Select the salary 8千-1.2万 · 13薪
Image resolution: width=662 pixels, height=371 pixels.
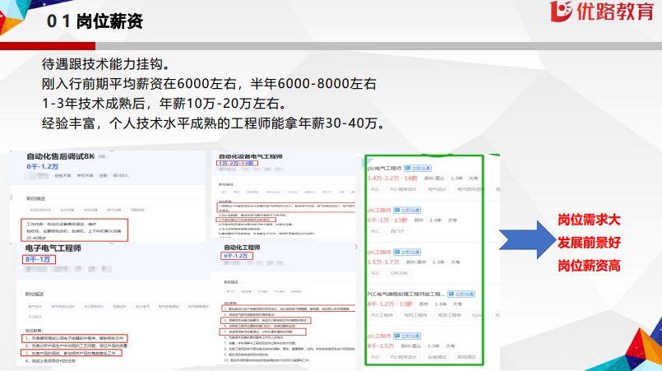(x=389, y=304)
